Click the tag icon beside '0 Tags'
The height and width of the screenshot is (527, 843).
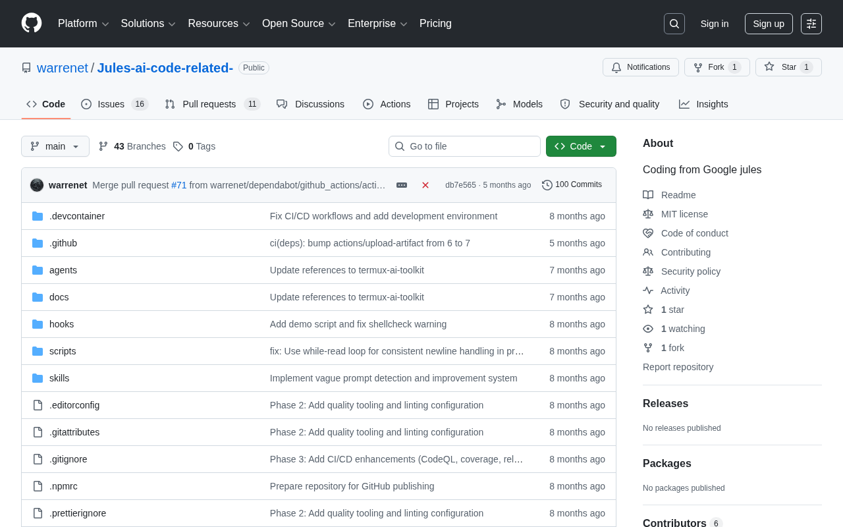178,146
